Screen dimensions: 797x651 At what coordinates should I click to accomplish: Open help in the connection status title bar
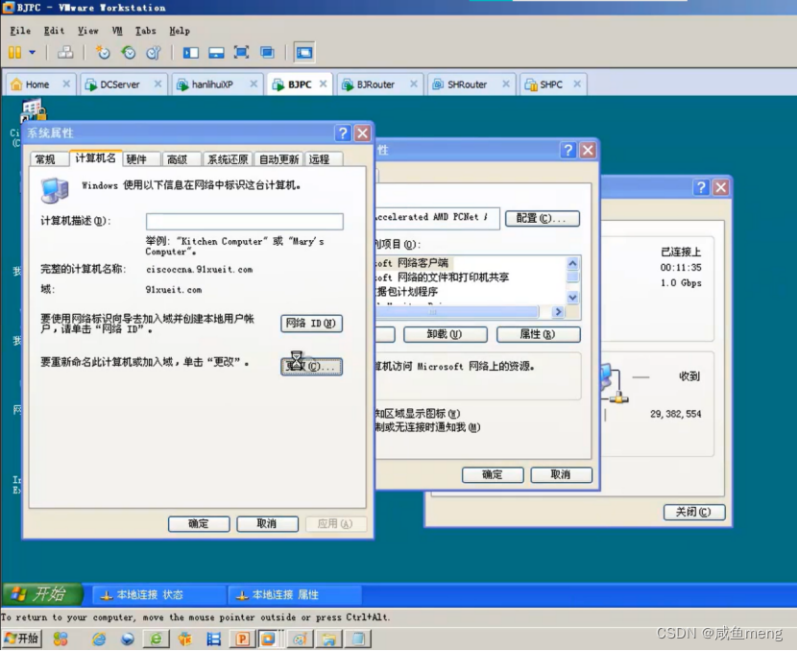click(x=701, y=187)
